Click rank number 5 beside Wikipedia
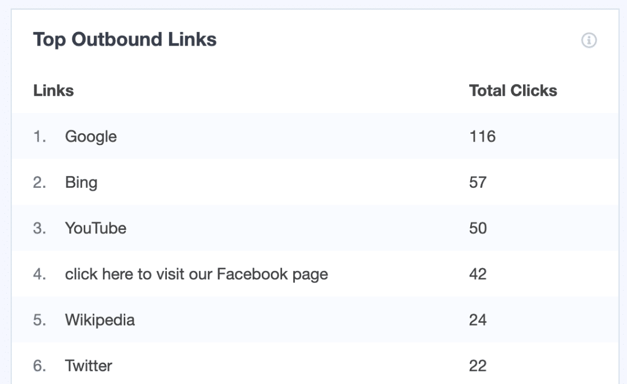Image resolution: width=627 pixels, height=384 pixels. pos(39,320)
